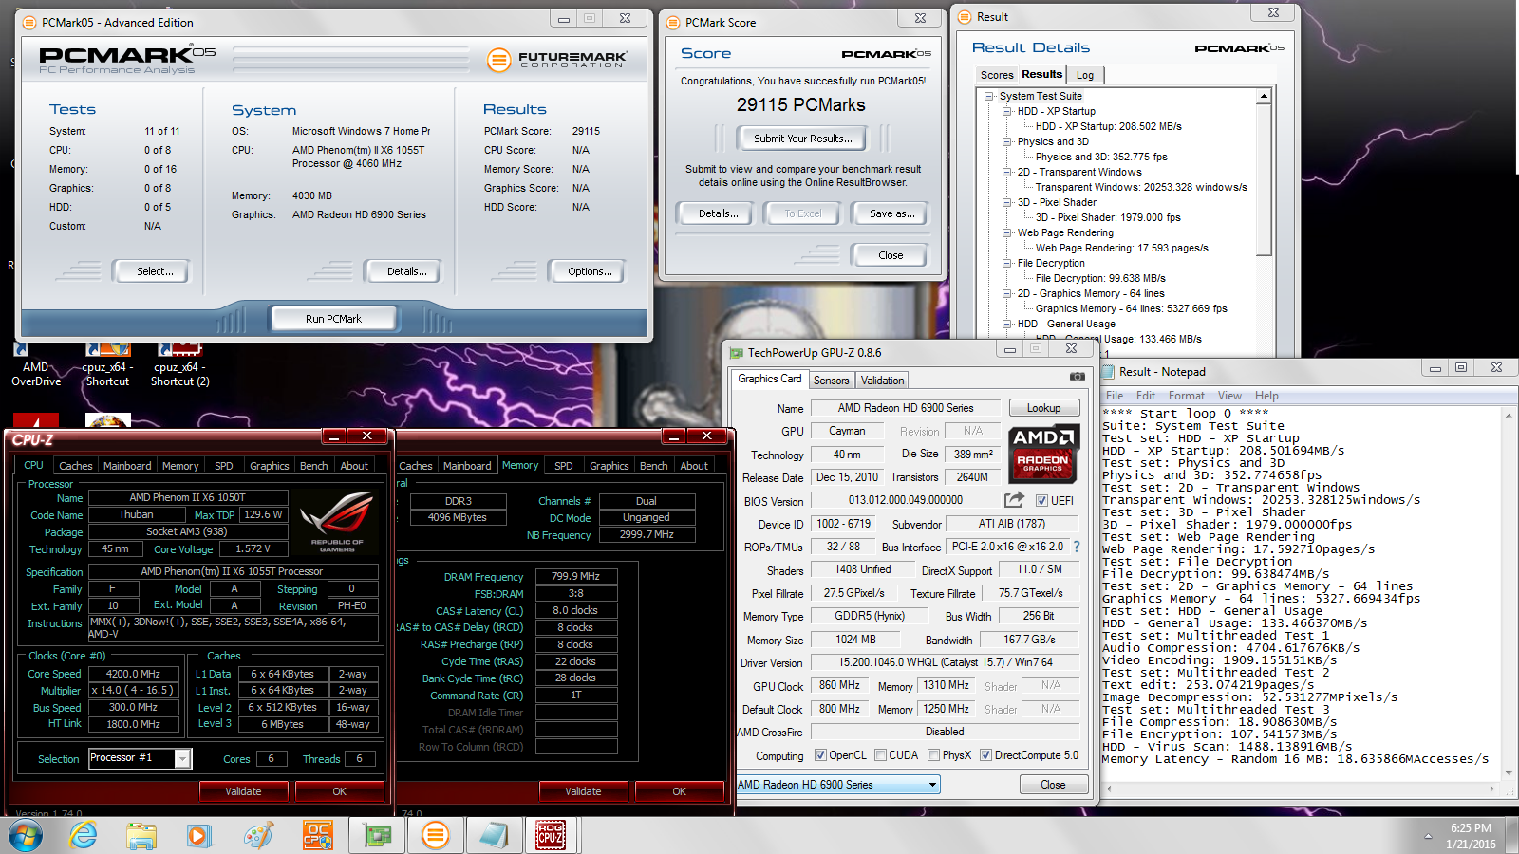Open the Validation tab in GPU-Z
The height and width of the screenshot is (854, 1519).
pos(882,381)
